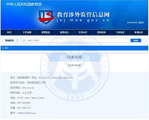Click the 教育涉外监管信息网 site title
Screen dimensions: 149x120
tap(83, 15)
